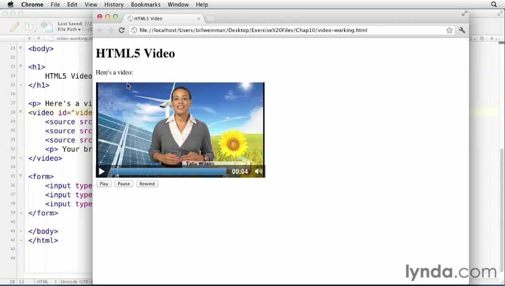Click the Pause form button
Viewport: 505px width, 286px height.
pyautogui.click(x=124, y=184)
